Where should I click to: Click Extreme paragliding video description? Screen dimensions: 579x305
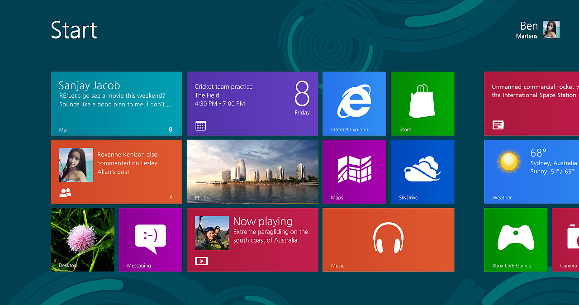(271, 236)
